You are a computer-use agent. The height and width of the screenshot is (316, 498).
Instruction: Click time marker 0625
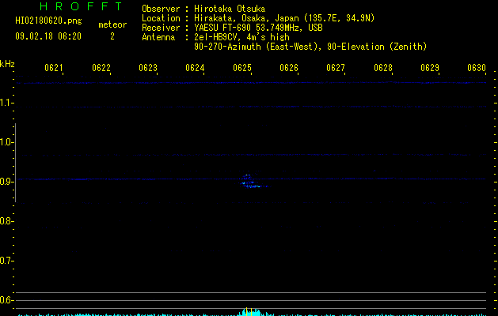242,68
